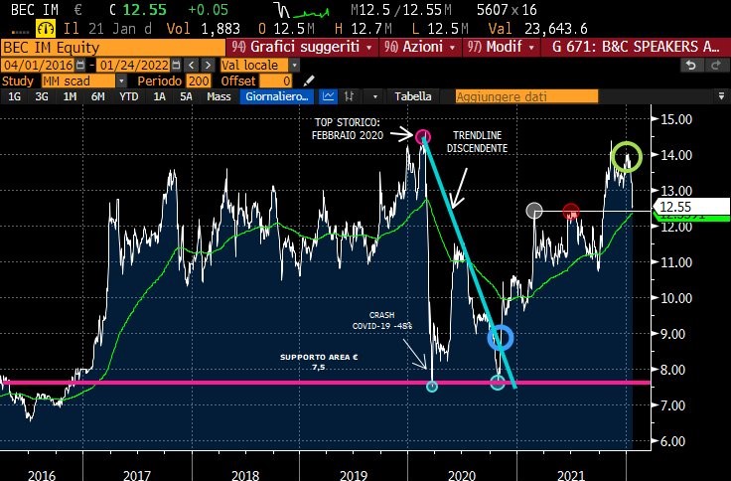Select the Mass range button

coord(219,96)
